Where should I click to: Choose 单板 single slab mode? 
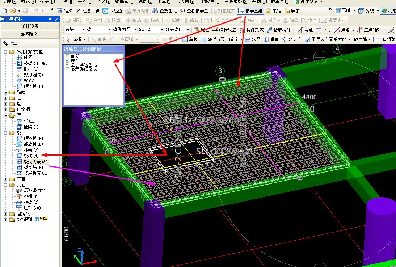click(x=190, y=39)
